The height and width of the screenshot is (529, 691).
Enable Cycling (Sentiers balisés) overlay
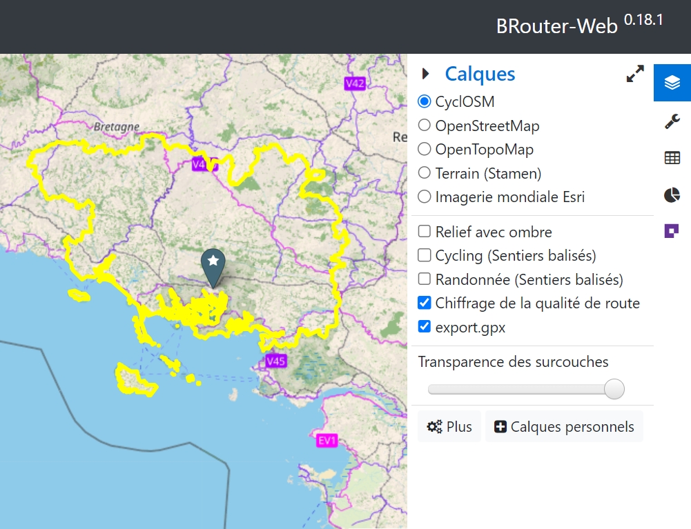point(425,256)
